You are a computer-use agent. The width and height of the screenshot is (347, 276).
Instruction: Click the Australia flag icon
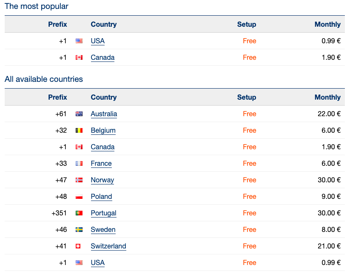(x=79, y=114)
